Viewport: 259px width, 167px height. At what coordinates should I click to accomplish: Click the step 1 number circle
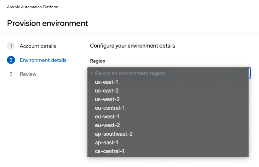point(11,46)
